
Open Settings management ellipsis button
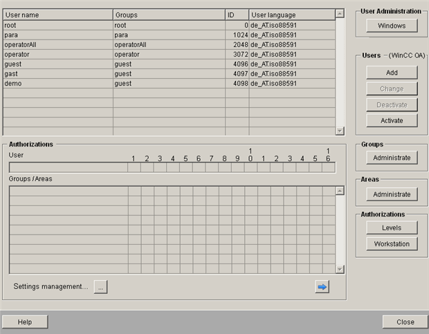tap(100, 286)
